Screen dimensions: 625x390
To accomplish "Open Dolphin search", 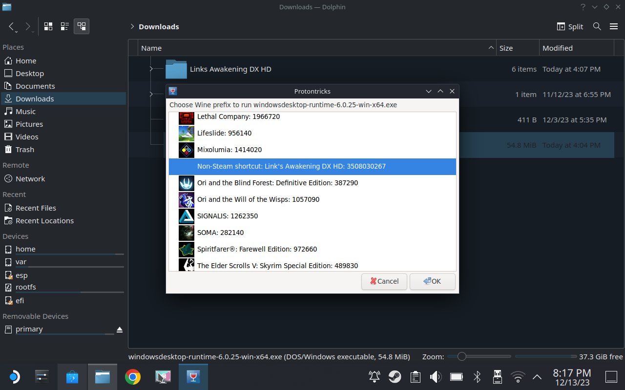I will coord(597,26).
